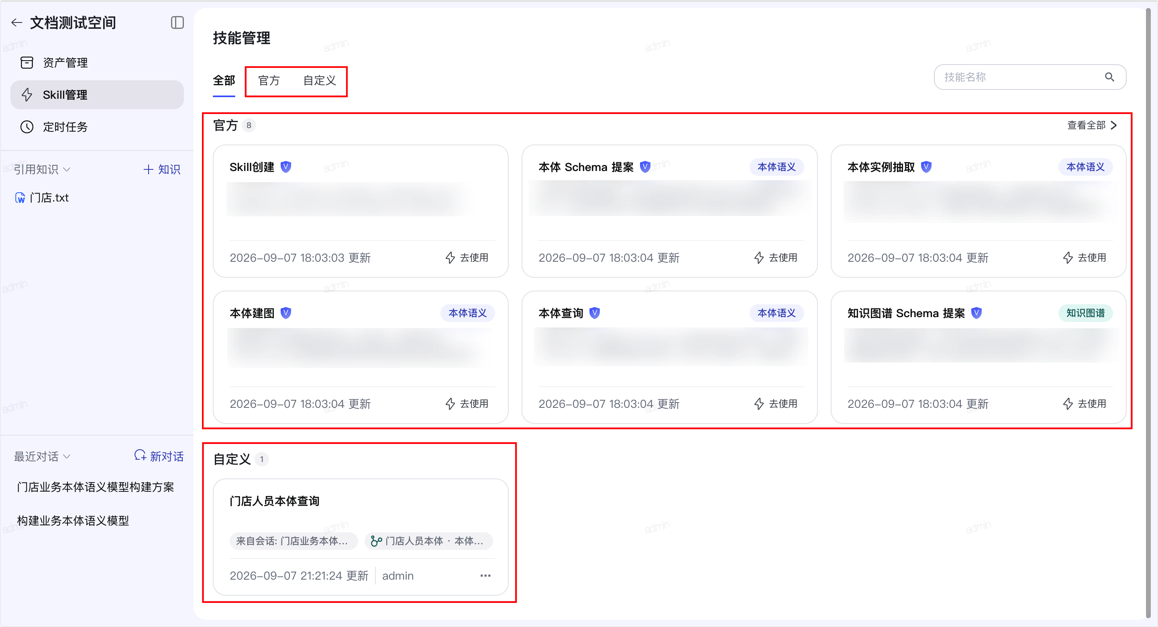Click the 门店人员本体 ontology tag
Screen dimensions: 1158x627
click(x=429, y=541)
